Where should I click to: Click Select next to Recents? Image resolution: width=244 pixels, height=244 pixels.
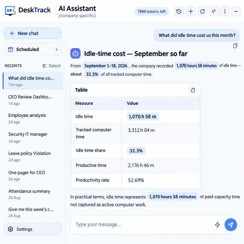pyautogui.click(x=51, y=66)
